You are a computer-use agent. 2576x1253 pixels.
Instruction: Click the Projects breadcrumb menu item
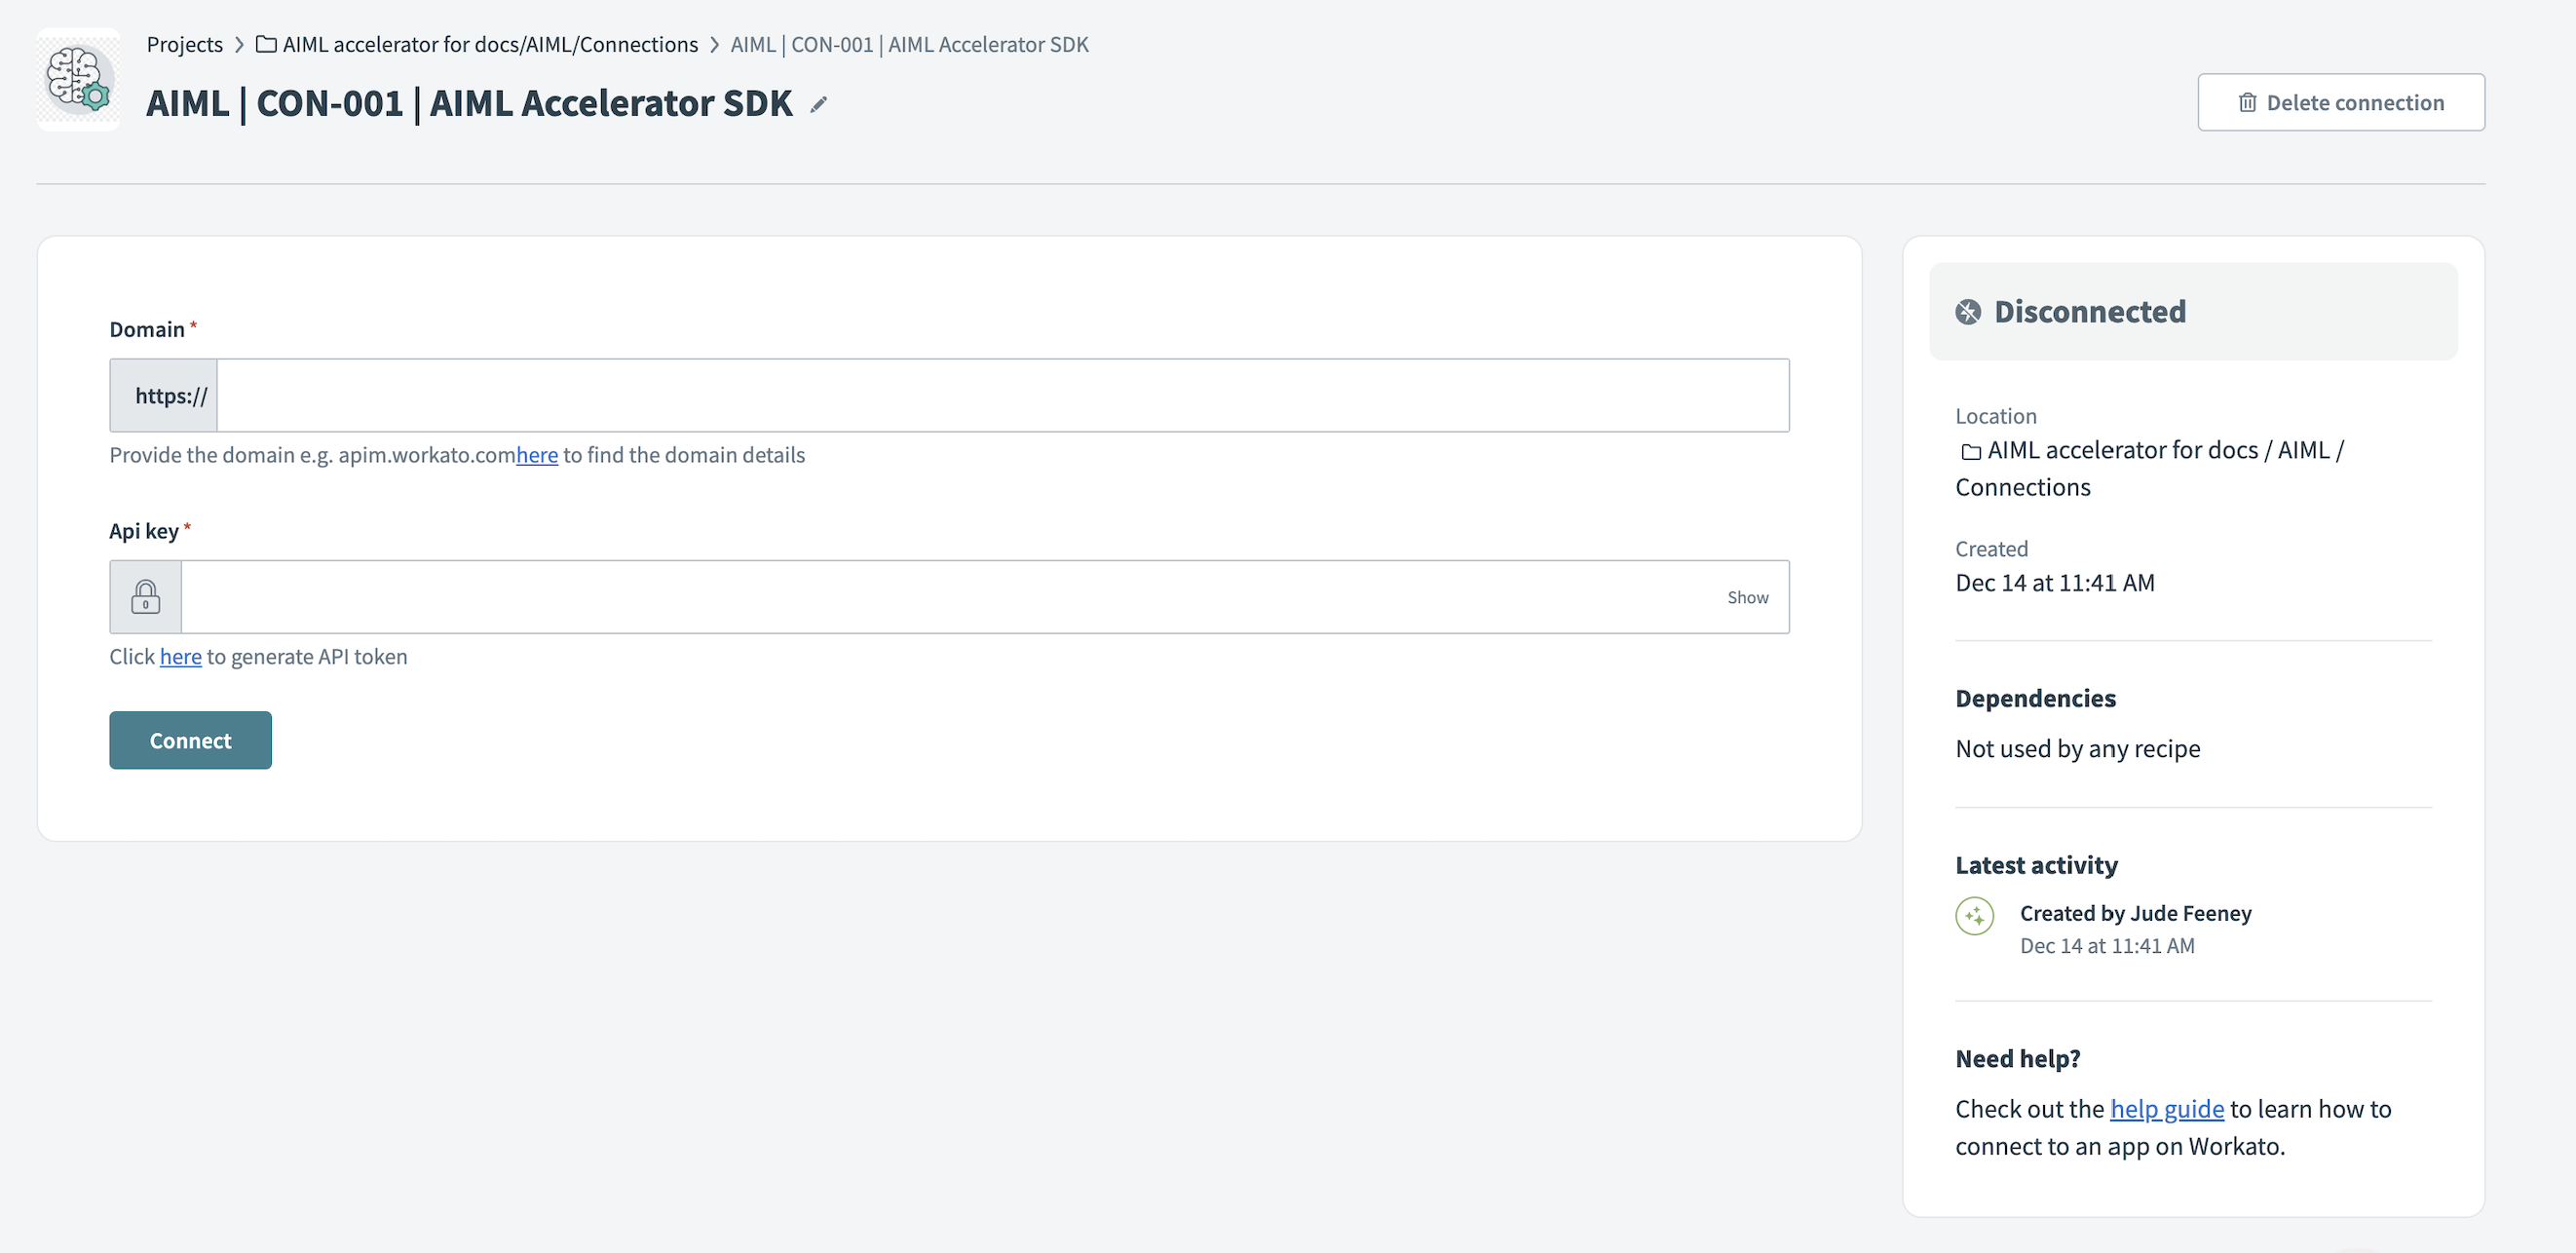[184, 43]
